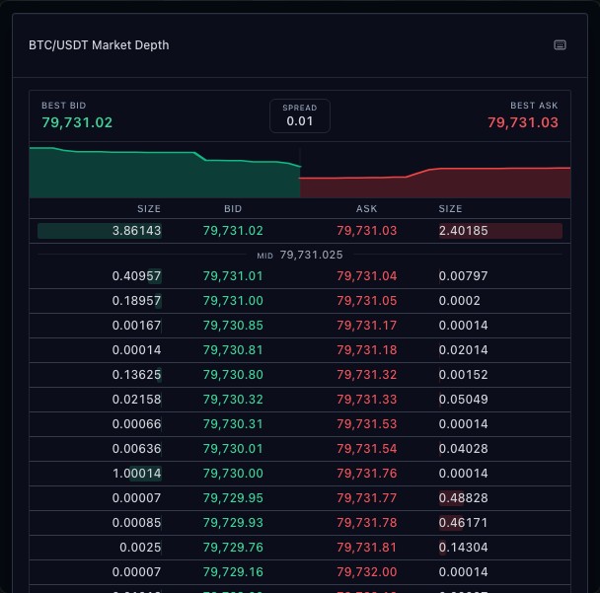Select bid price 79,729.95
The image size is (600, 593).
point(233,498)
